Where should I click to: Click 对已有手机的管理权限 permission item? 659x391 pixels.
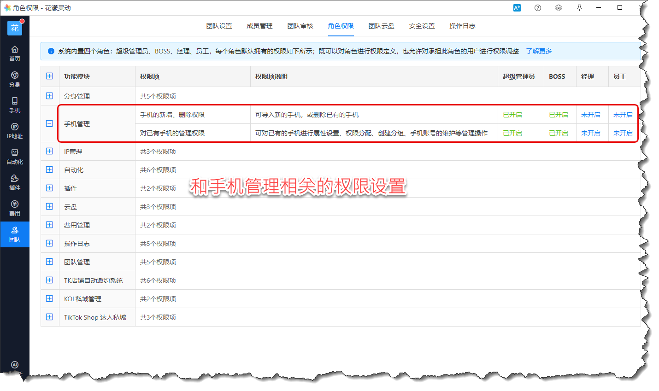[172, 133]
